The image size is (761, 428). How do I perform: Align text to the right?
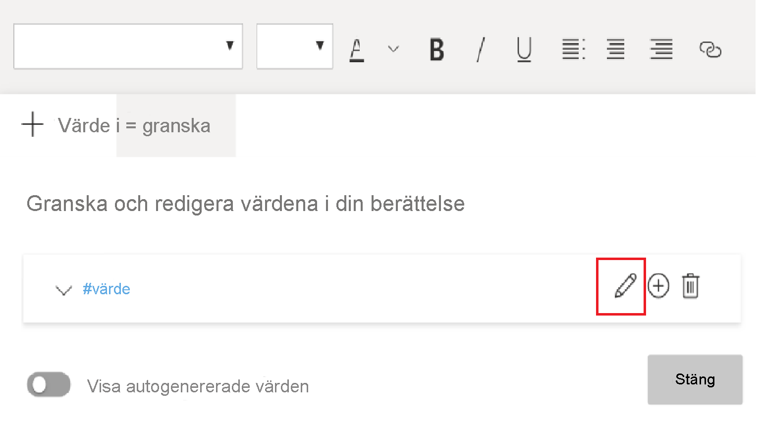pyautogui.click(x=661, y=49)
